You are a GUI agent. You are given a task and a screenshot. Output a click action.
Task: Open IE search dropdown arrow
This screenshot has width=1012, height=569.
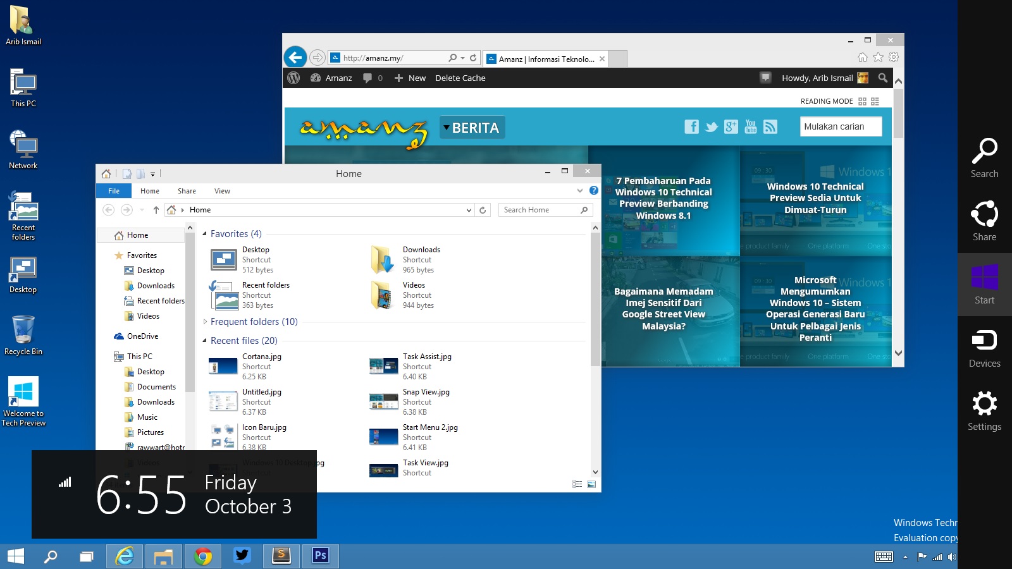[462, 58]
